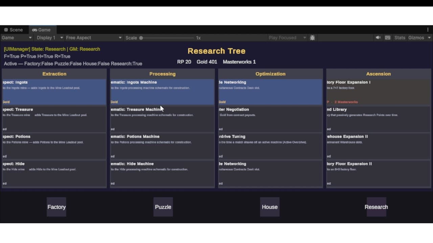Click the keyboard shortcuts icon in Game toolbar
This screenshot has width=433, height=243.
click(388, 38)
